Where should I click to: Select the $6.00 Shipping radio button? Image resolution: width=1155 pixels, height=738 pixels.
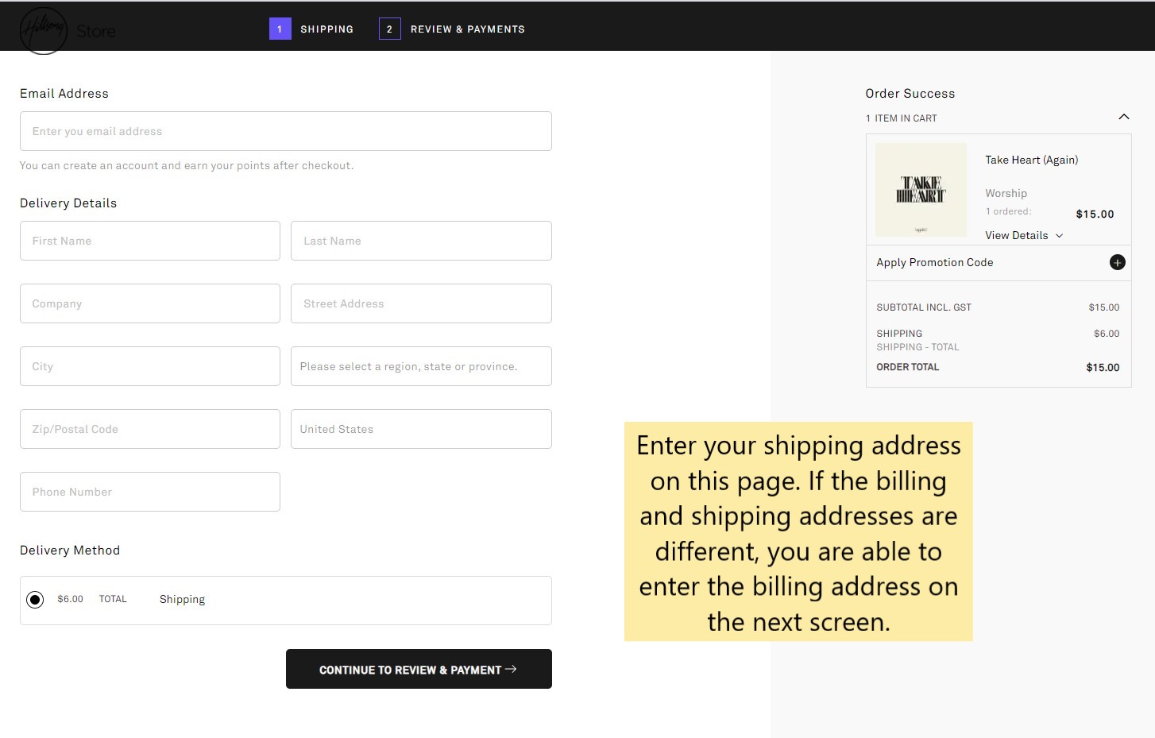(35, 600)
